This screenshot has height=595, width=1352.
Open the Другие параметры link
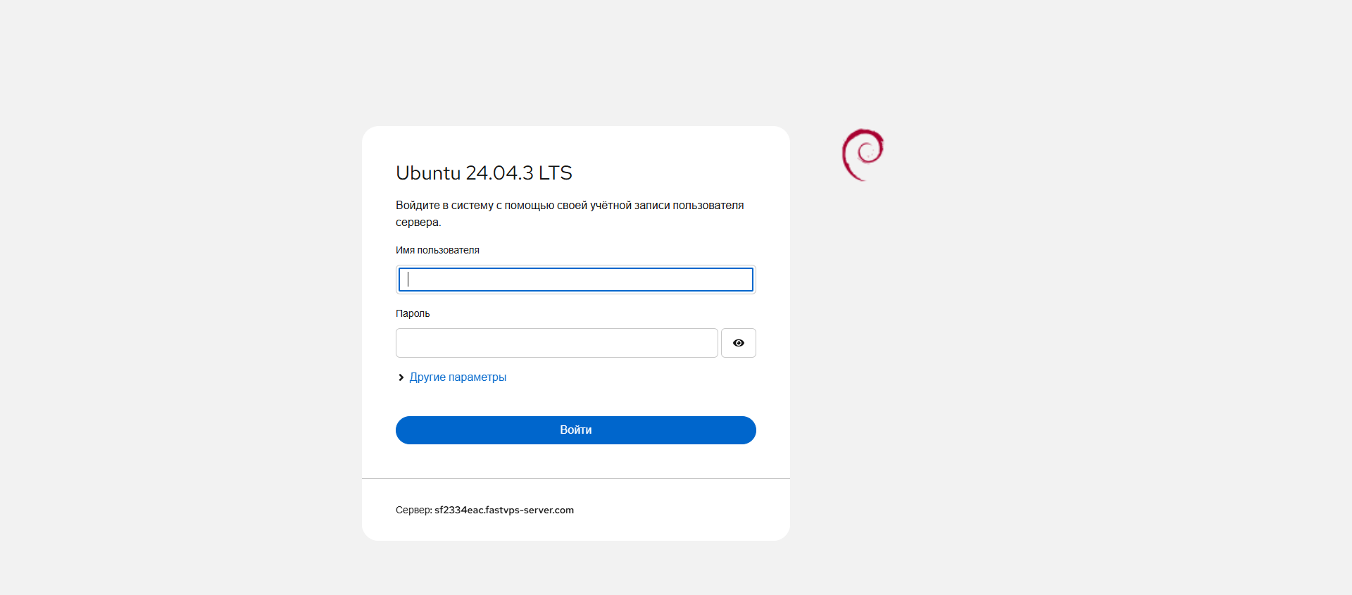click(458, 377)
